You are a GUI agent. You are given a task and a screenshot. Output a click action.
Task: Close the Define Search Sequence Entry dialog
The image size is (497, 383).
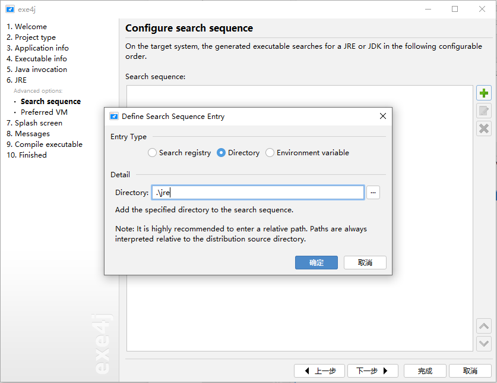[383, 116]
